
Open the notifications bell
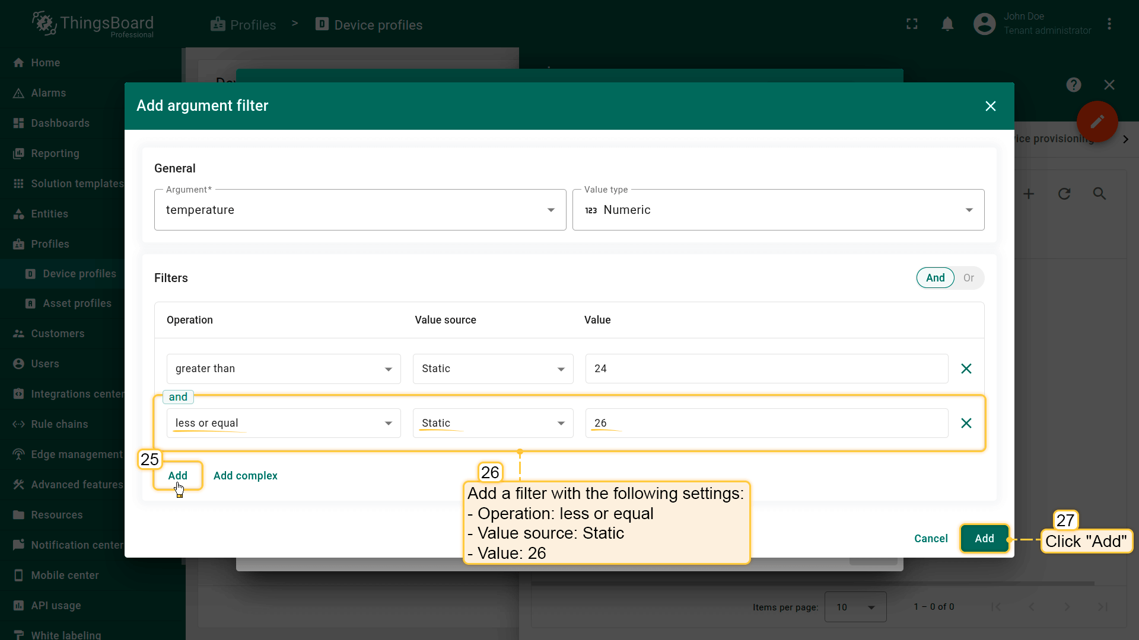point(947,24)
